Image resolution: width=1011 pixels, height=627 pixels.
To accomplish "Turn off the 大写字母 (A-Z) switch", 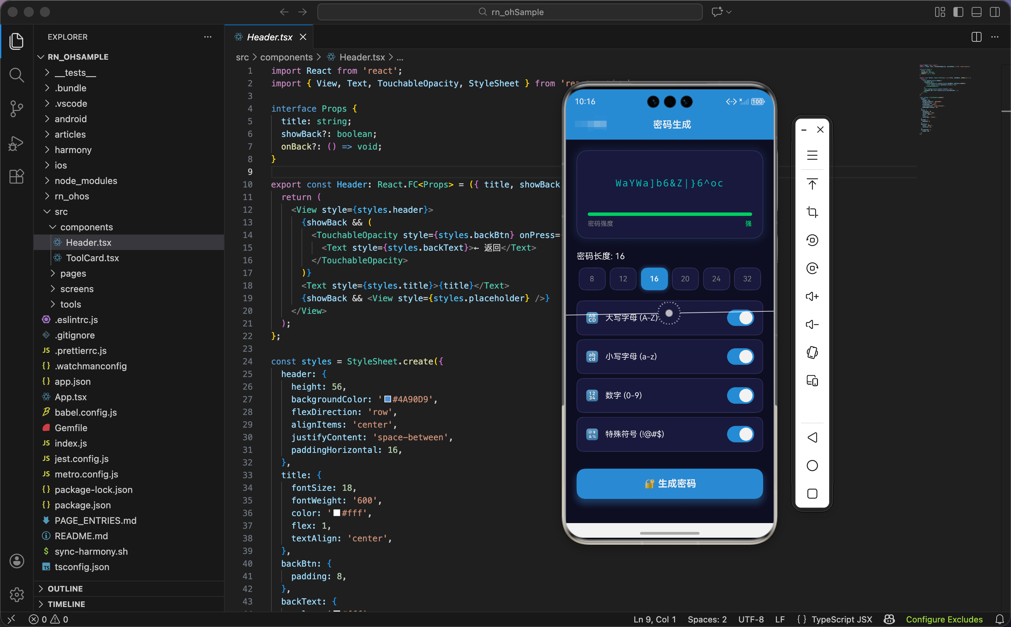I will pos(740,318).
